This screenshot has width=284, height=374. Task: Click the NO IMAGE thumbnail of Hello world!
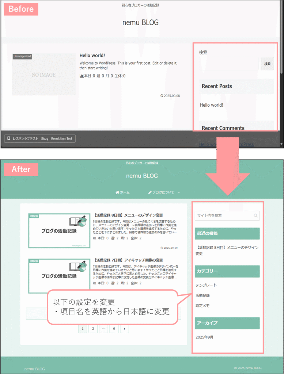pyautogui.click(x=44, y=75)
